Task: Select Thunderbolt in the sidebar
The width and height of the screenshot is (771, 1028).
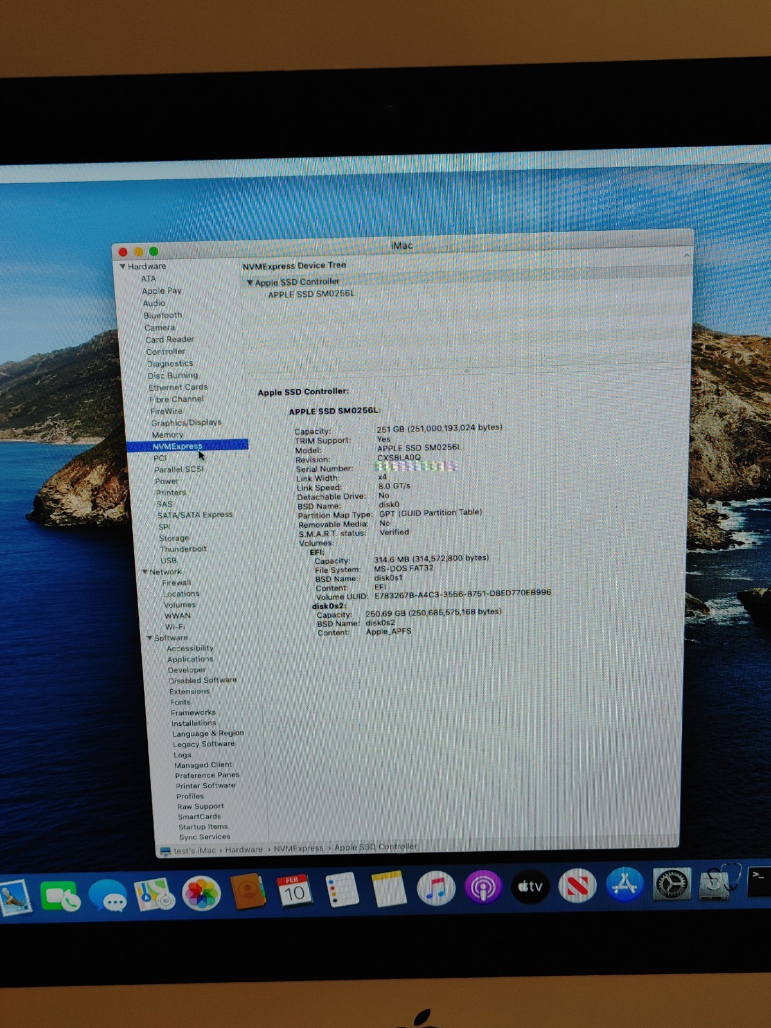Action: point(183,549)
